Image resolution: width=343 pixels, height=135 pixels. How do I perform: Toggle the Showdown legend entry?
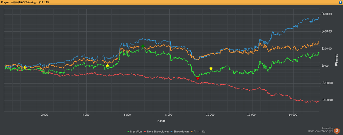point(179,131)
